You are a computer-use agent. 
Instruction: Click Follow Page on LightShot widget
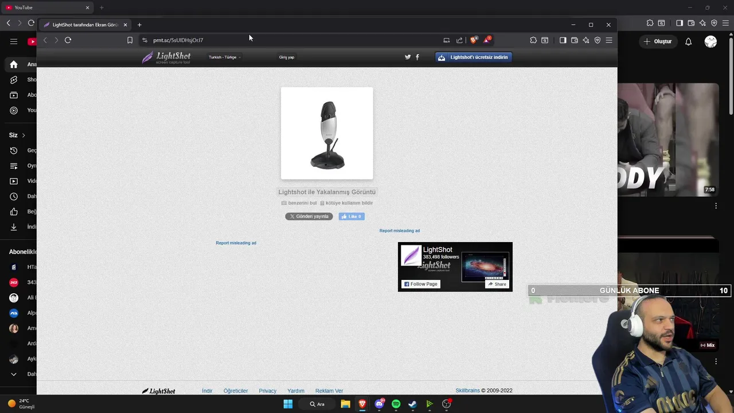pos(420,284)
